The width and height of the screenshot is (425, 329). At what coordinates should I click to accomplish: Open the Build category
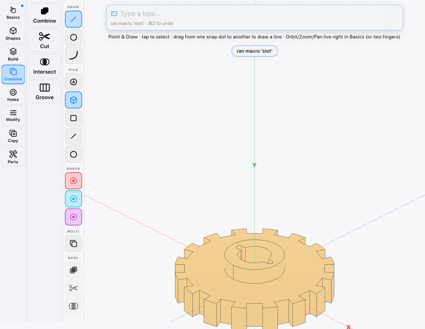click(13, 54)
